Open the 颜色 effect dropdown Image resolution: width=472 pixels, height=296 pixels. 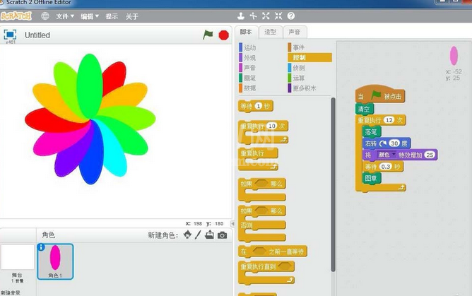(x=387, y=155)
